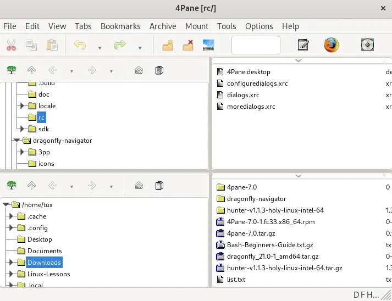This screenshot has height=301, width=392.
Task: Select 4Pane-7.0-1.fc33.x86_64.rpm package file
Action: coord(270,222)
